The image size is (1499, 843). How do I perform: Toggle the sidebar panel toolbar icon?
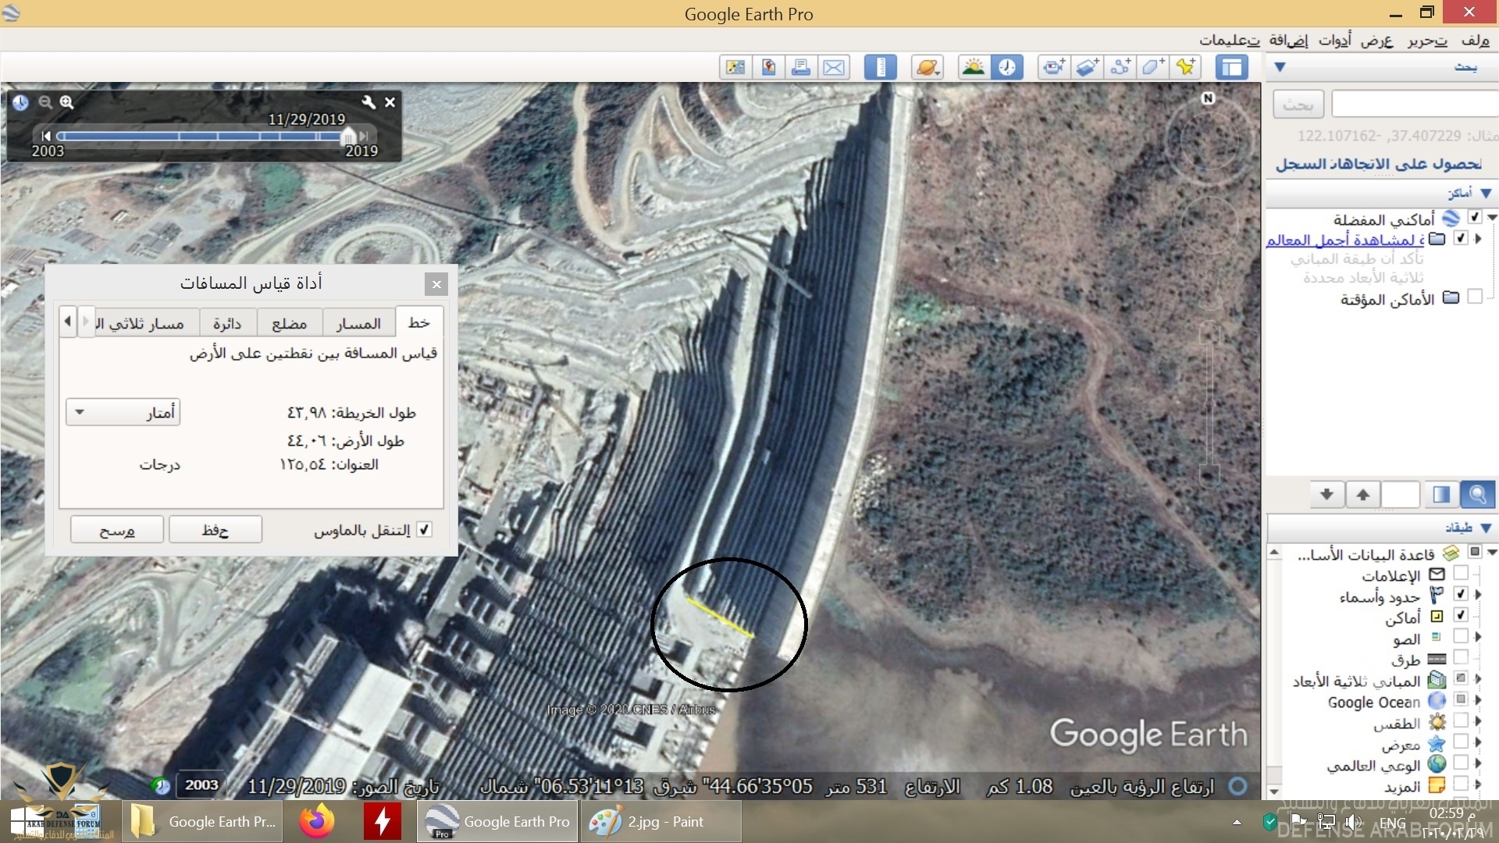pyautogui.click(x=1232, y=67)
